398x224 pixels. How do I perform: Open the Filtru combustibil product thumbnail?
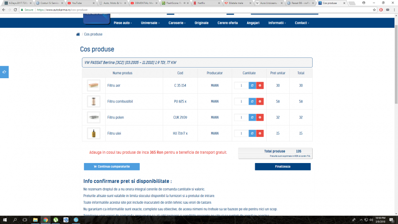pyautogui.click(x=94, y=101)
